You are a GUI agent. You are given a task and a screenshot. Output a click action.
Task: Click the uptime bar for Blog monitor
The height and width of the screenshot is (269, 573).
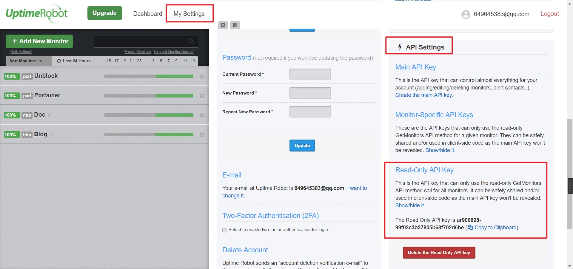point(149,134)
